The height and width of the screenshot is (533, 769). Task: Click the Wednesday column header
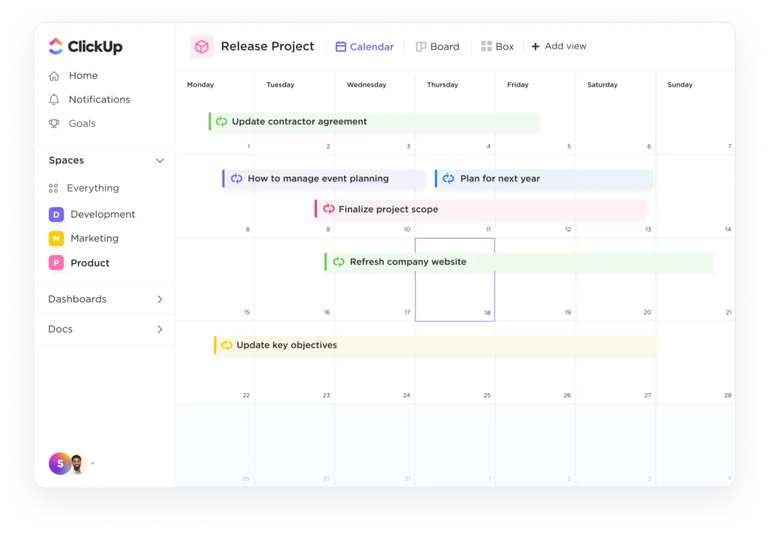click(366, 85)
